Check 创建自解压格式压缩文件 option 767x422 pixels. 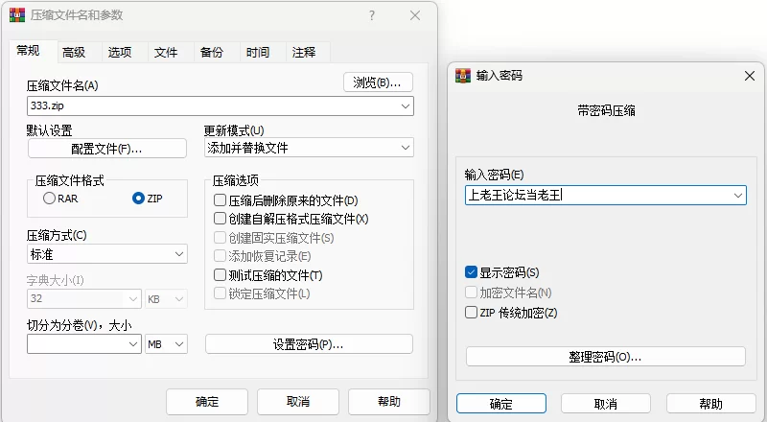pyautogui.click(x=221, y=219)
